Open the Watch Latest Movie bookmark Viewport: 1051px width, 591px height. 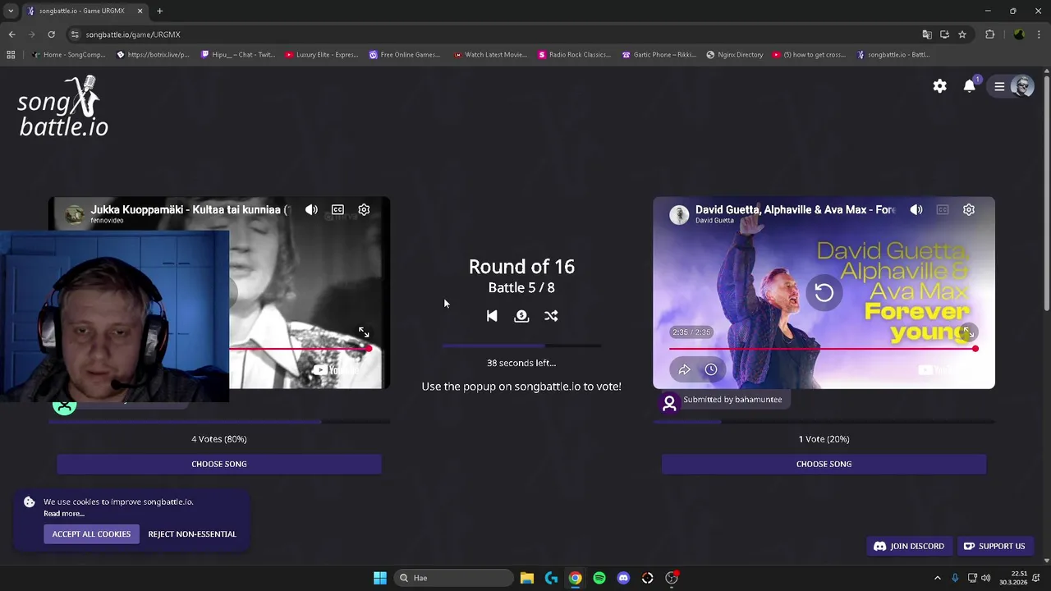point(490,55)
